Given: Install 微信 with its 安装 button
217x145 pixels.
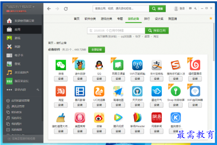Looking at the screenshot, I should pyautogui.click(x=61, y=79).
